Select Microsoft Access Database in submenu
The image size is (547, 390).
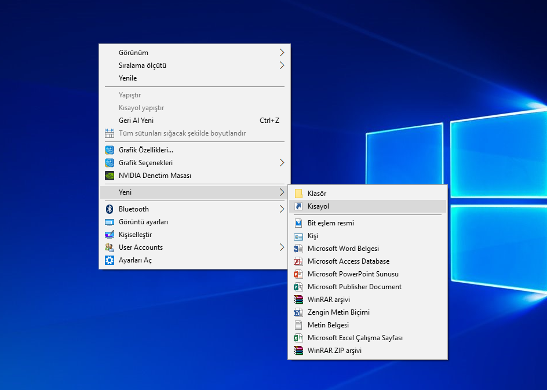click(x=368, y=261)
